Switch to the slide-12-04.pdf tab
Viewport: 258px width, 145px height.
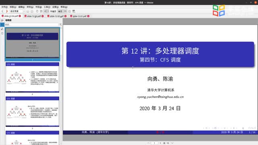tap(11, 16)
